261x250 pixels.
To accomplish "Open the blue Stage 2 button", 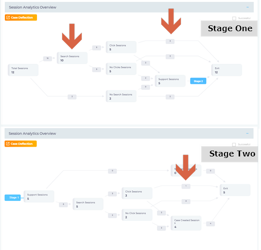I will point(198,81).
